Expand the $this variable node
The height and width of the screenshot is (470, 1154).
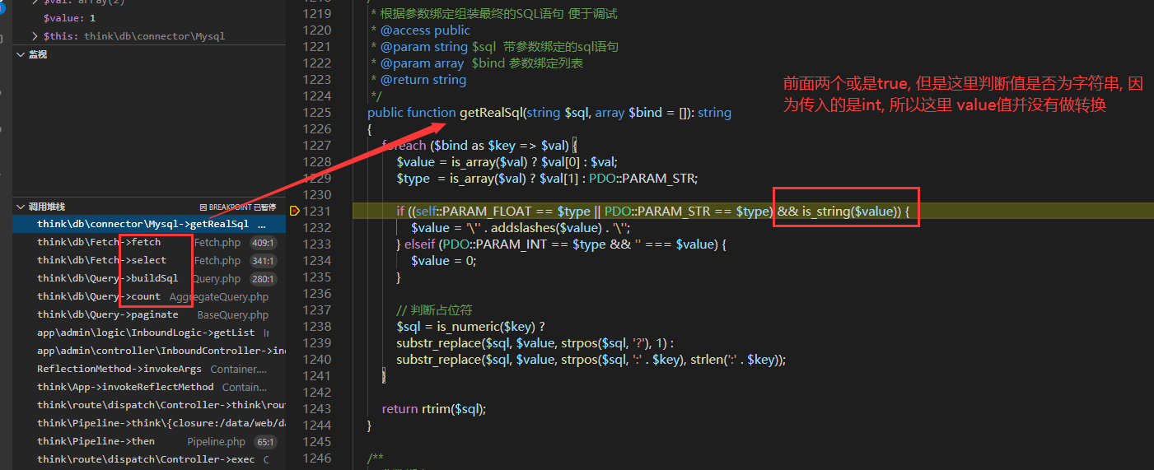click(x=35, y=36)
